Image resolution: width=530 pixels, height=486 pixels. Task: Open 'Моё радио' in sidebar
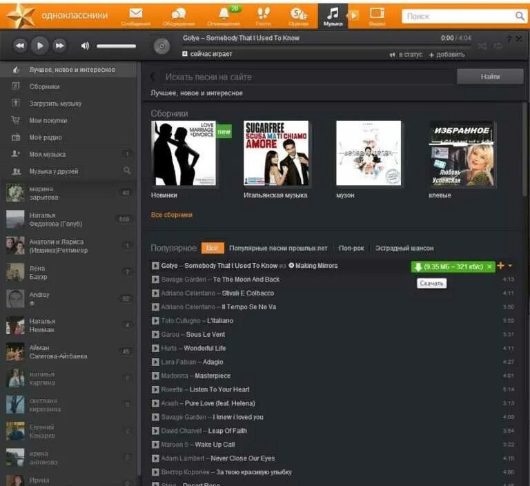tap(68, 137)
